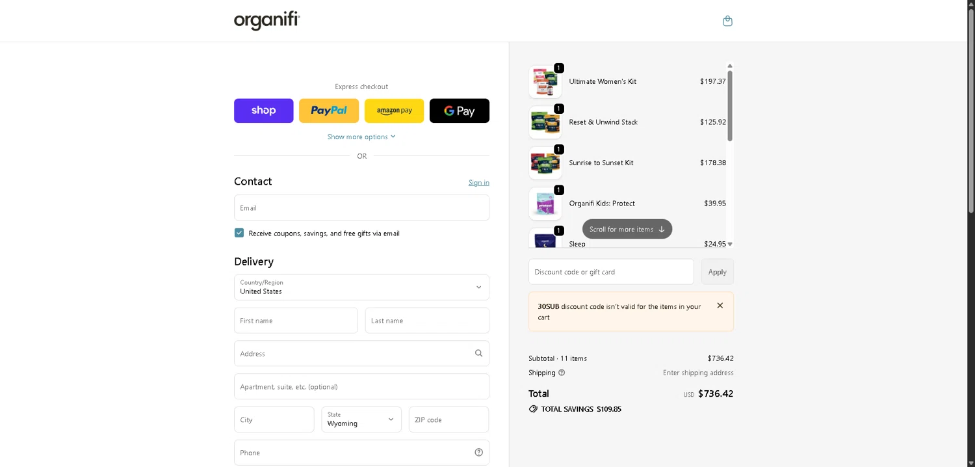Click the phone help question icon

click(x=479, y=453)
